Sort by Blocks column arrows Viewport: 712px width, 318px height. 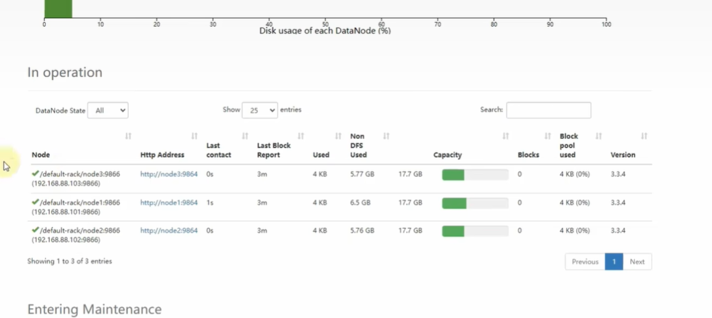(548, 136)
